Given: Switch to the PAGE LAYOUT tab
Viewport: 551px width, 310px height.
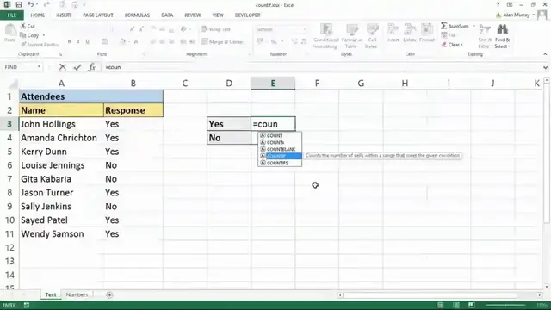Looking at the screenshot, I should 98,15.
